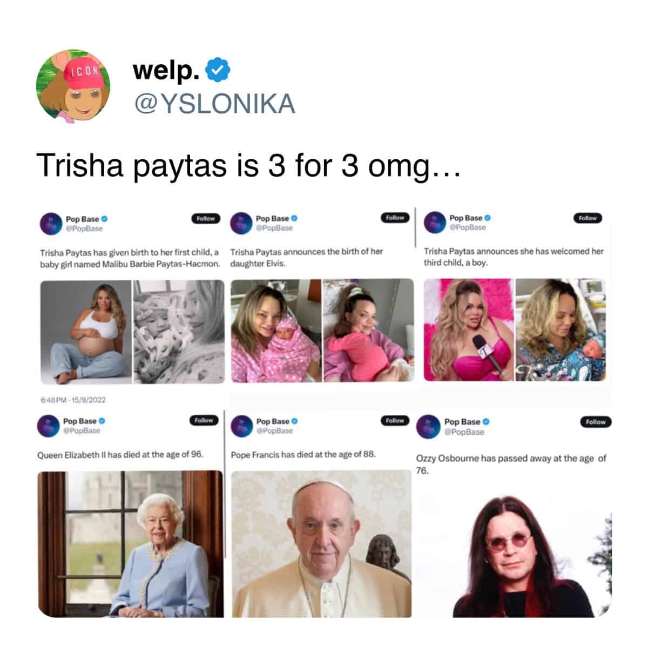
Task: Open the @YSLONIKA handle link
Action: coord(214,104)
